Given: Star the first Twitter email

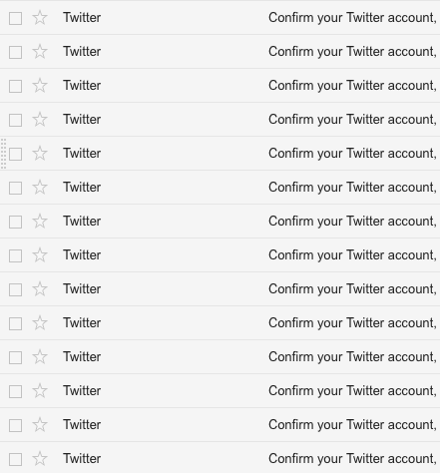Looking at the screenshot, I should click(x=40, y=18).
